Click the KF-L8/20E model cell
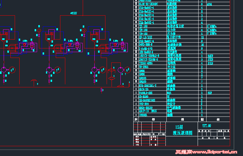243x156 pixels. point(145,37)
